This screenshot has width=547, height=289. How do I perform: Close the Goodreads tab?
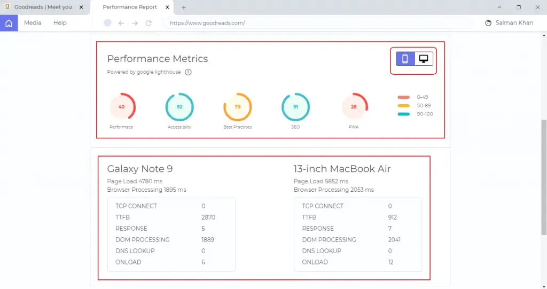[x=81, y=7]
